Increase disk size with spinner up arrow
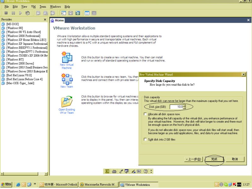The height and width of the screenshot is (189, 252). (185, 106)
